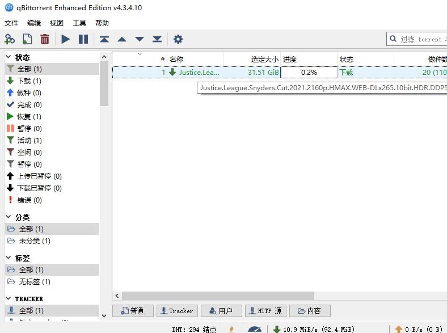Open options with the gear icon

(178, 39)
